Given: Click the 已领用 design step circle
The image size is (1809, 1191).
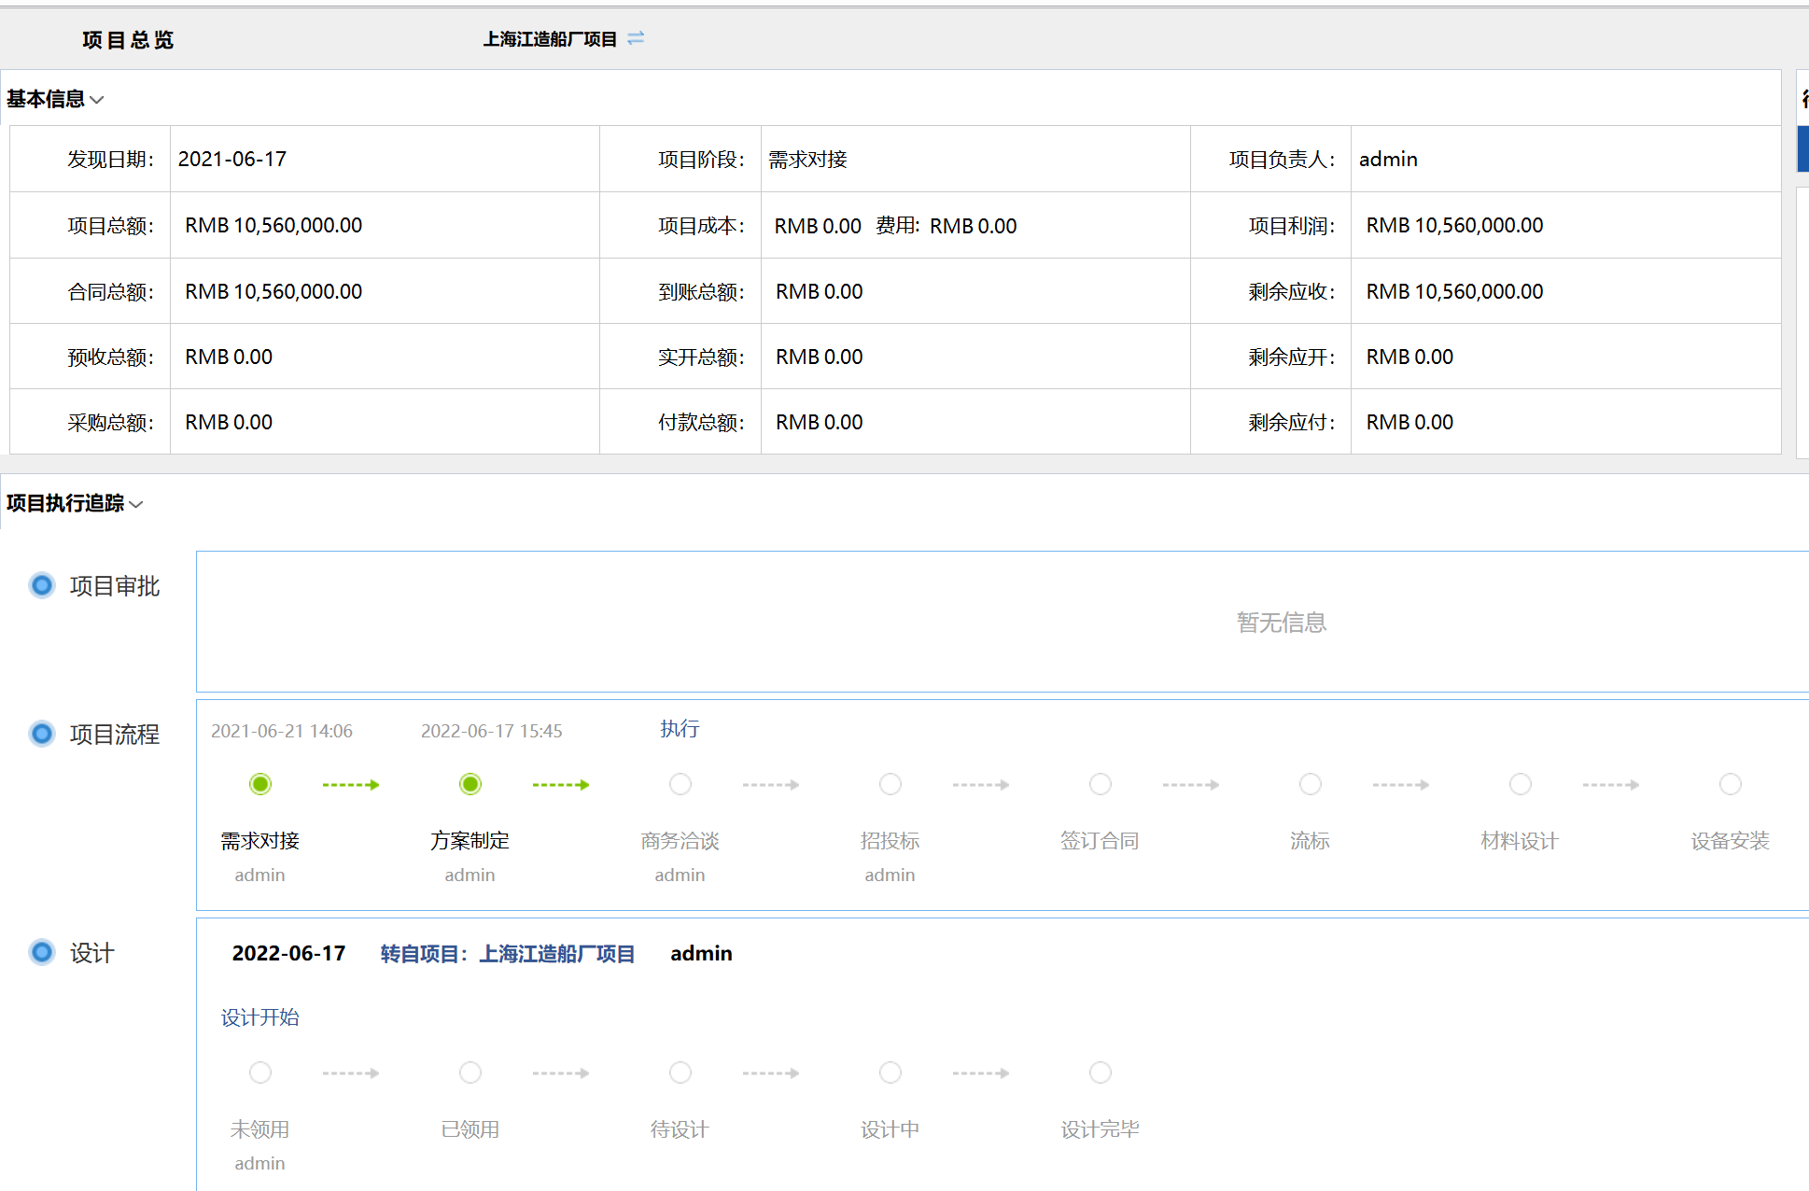Looking at the screenshot, I should [470, 1072].
